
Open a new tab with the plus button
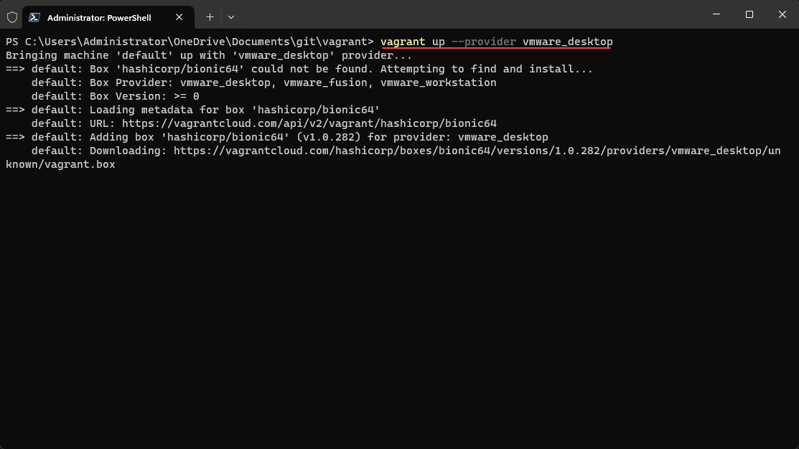click(x=210, y=17)
